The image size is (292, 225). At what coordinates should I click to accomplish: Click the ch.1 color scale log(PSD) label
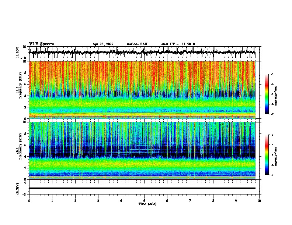click(276, 96)
